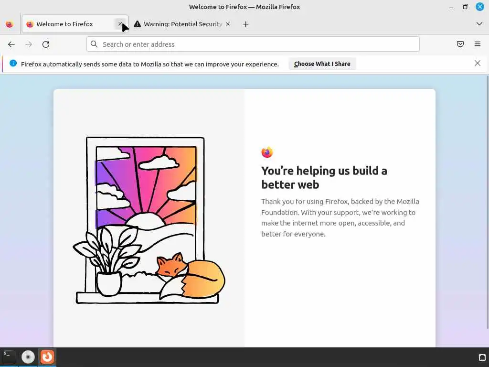Click the Firefox logo above the heading
489x367 pixels.
point(267,152)
